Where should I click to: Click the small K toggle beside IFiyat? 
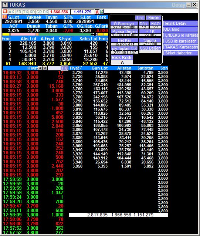45,68
